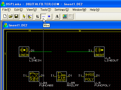Viewport: 121px width, 90px height.
Task: Create a new document with blank page icon
Action: (x=5, y=16)
